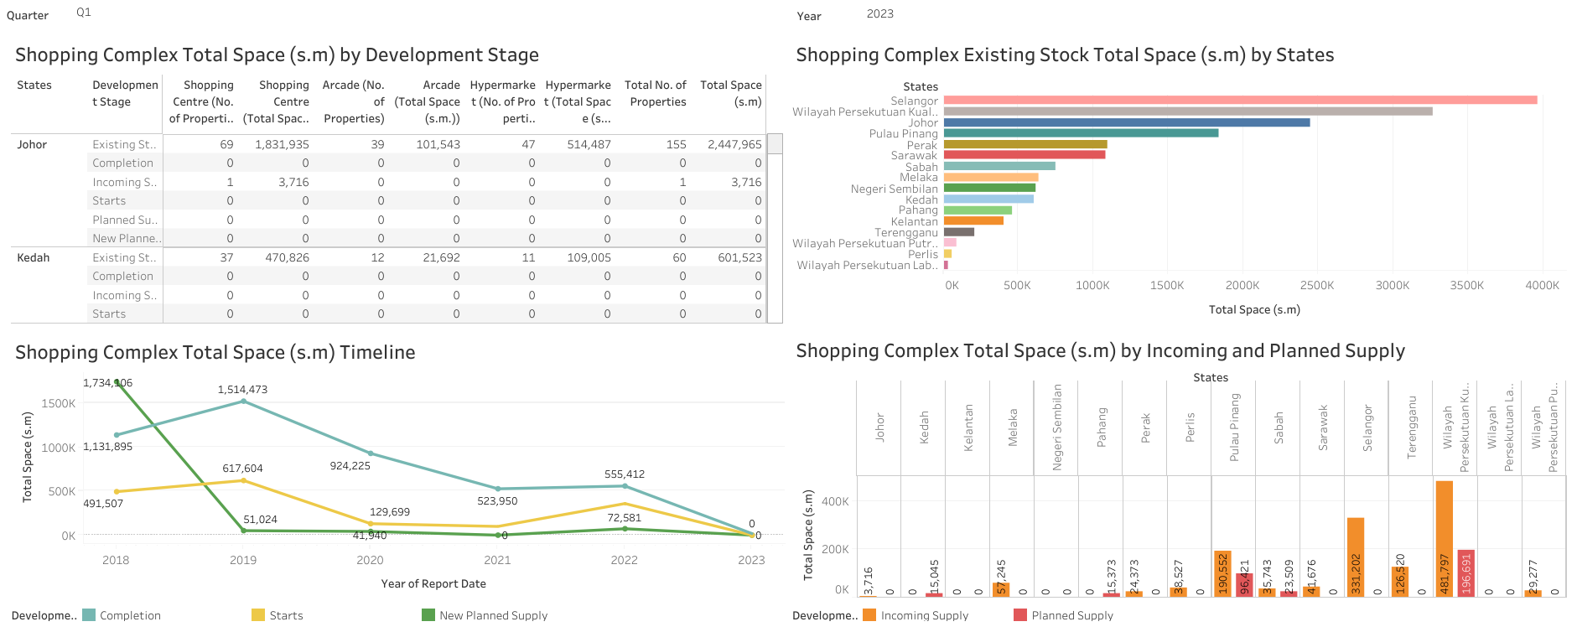Select the Terengganu dark grey bar
Screen dimensions: 1577x632
point(959,232)
